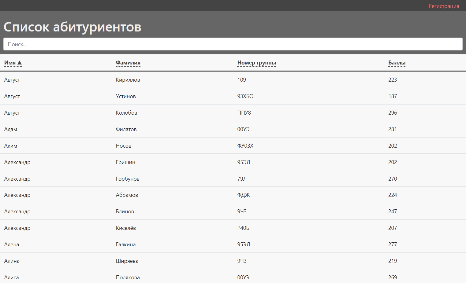The height and width of the screenshot is (283, 466).
Task: Select Аким Носов's record
Action: click(x=122, y=145)
